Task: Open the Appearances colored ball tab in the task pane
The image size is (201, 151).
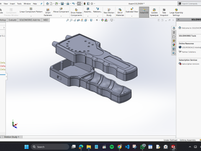Action: point(174,45)
